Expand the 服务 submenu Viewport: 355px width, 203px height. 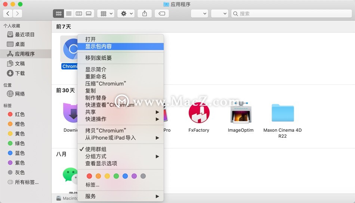(120, 196)
